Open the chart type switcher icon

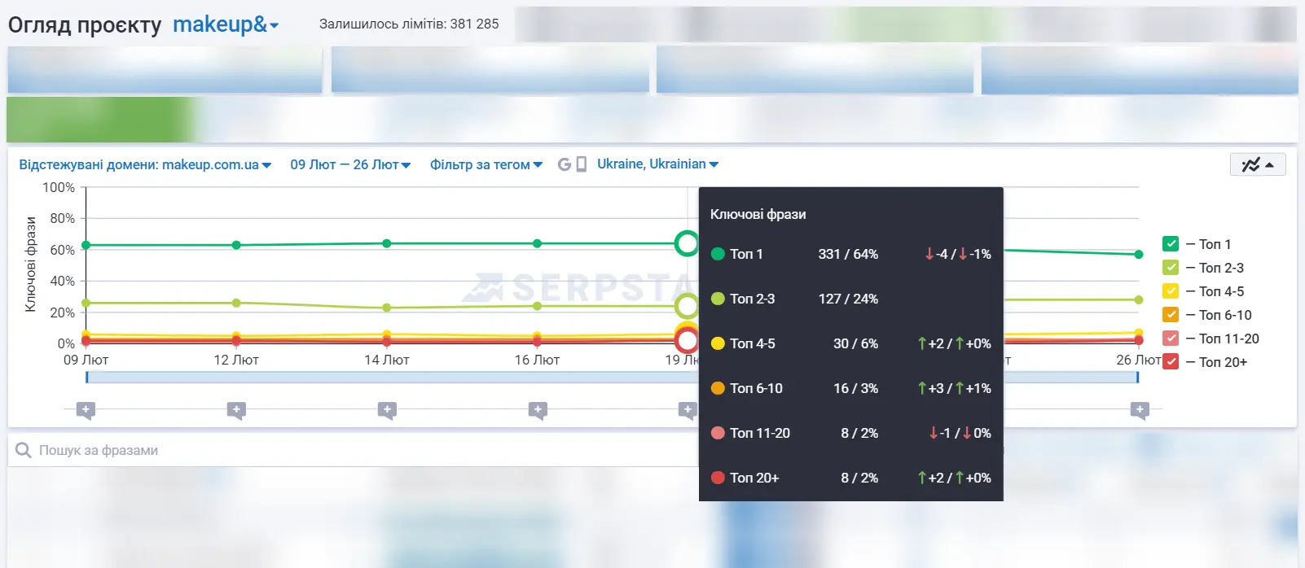(1257, 164)
